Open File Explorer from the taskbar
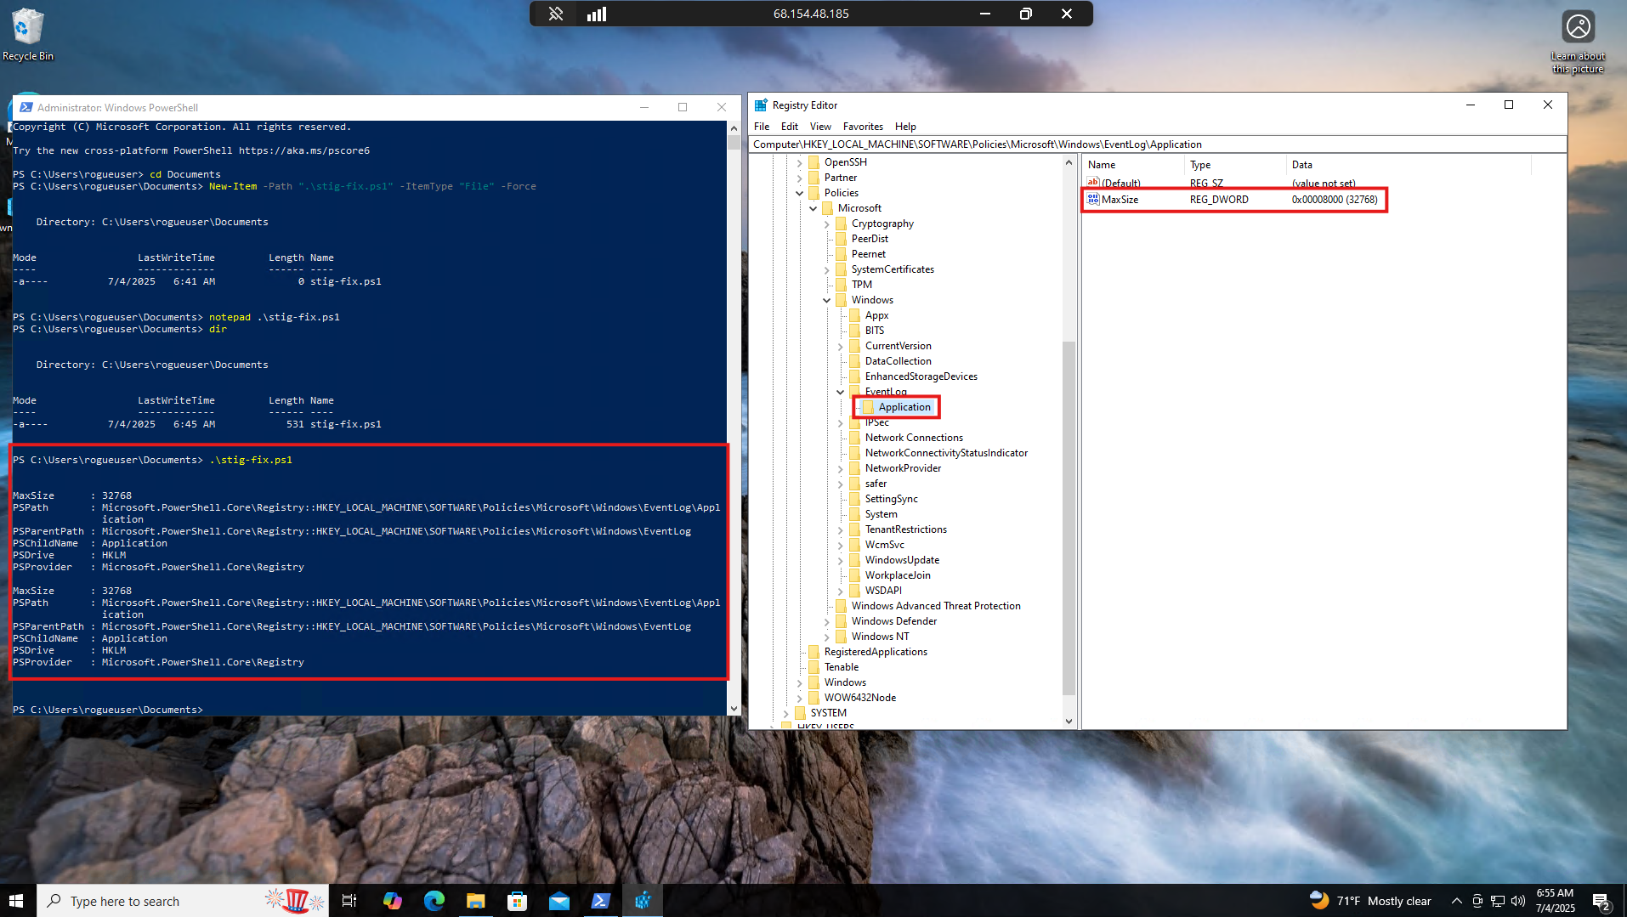Image resolution: width=1627 pixels, height=917 pixels. tap(475, 901)
